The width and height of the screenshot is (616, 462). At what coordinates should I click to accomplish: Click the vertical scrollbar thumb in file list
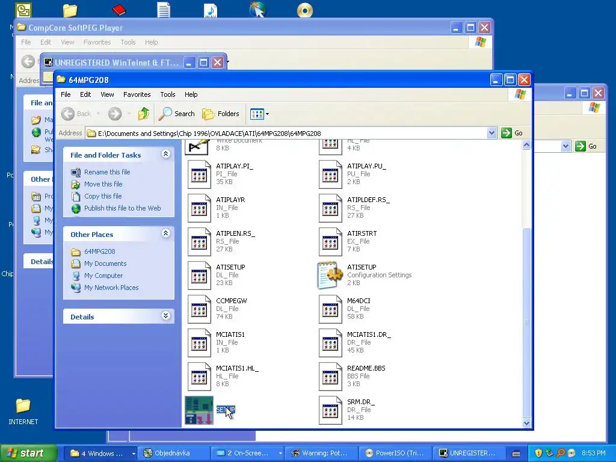(x=526, y=322)
